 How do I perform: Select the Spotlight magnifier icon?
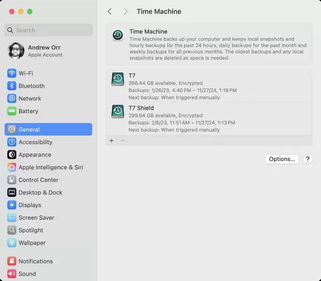tap(12, 230)
